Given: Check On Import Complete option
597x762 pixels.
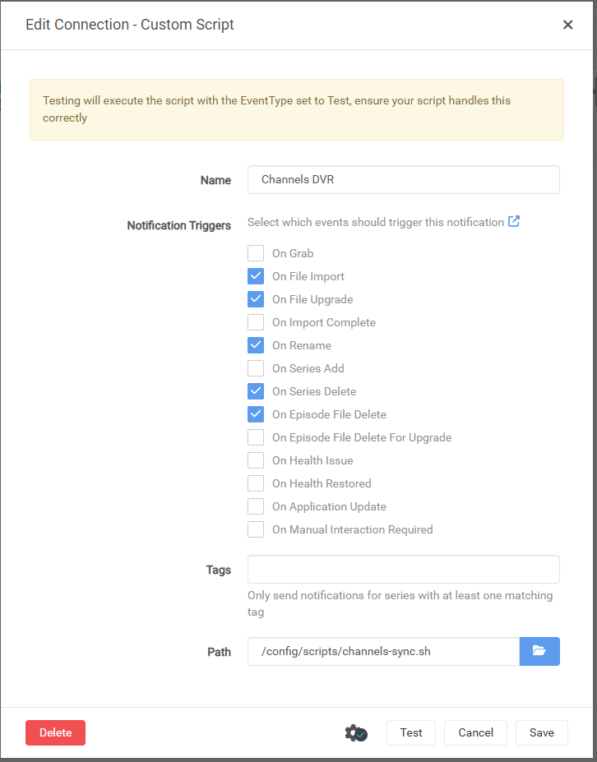Looking at the screenshot, I should [256, 322].
